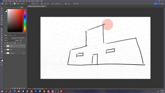The image size is (165, 93).
Task: Select the Type tool
Action: tap(2, 44)
